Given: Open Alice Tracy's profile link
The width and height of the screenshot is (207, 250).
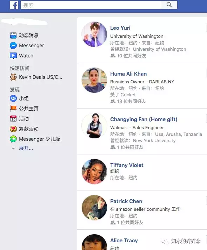Looking at the screenshot, I should (124, 241).
